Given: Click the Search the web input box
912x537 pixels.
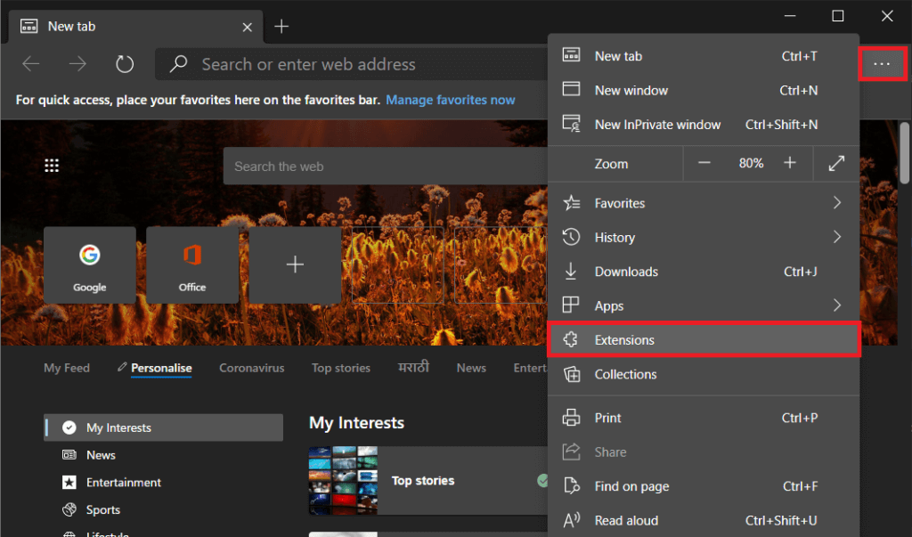Looking at the screenshot, I should [x=383, y=167].
